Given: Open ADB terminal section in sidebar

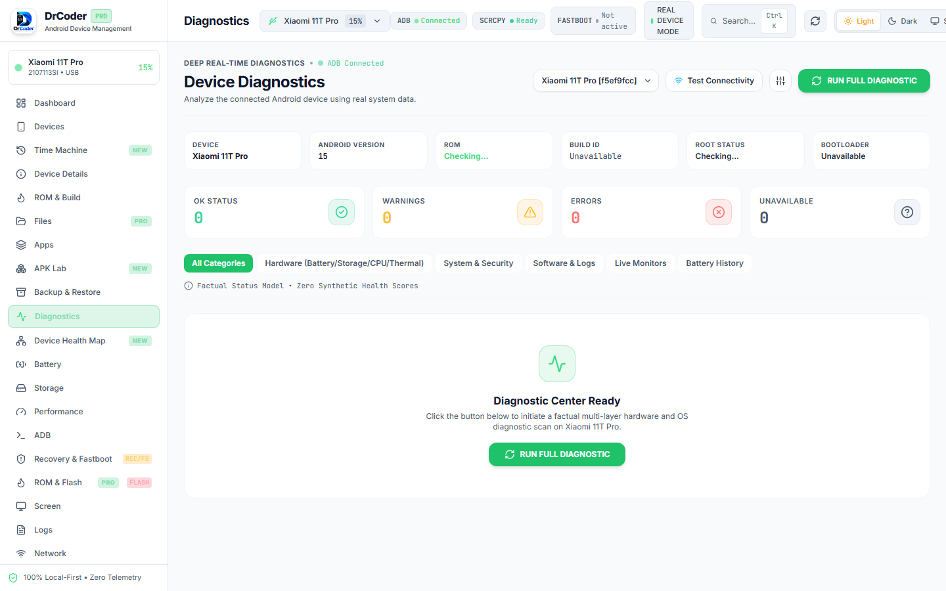Looking at the screenshot, I should pyautogui.click(x=83, y=435).
